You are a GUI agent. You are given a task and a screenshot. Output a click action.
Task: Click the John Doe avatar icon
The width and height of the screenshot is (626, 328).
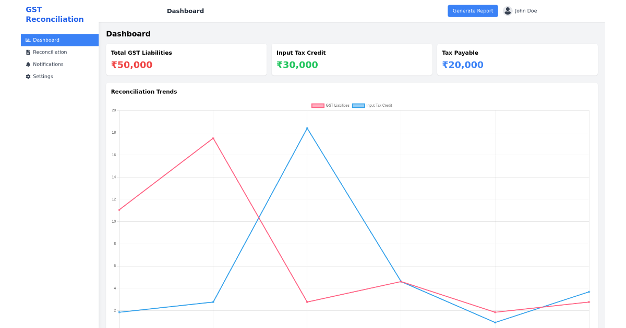point(508,11)
